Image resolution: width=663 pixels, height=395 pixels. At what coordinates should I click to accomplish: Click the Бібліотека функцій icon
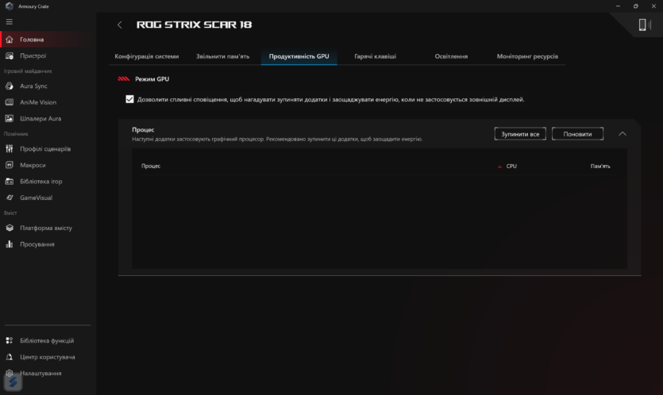click(x=10, y=340)
